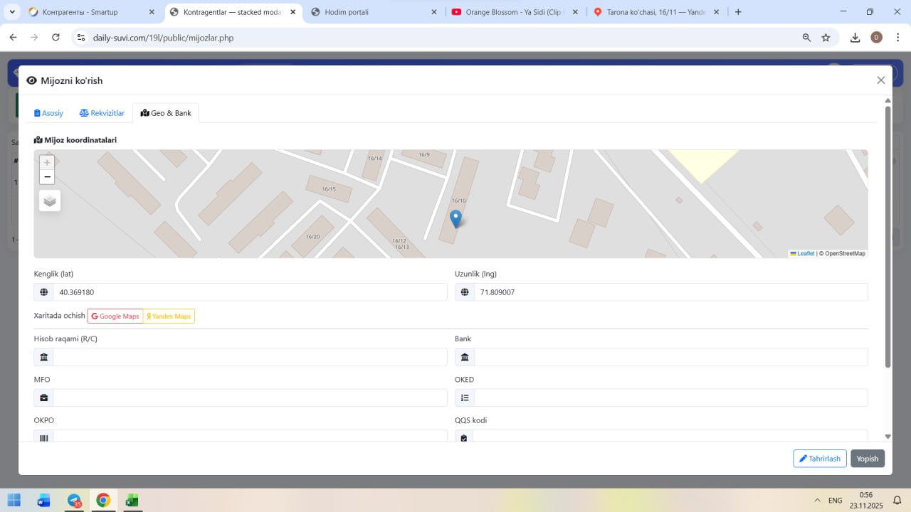Viewport: 911px width, 512px height.
Task: Click the blue location marker pin
Action: pos(456,218)
